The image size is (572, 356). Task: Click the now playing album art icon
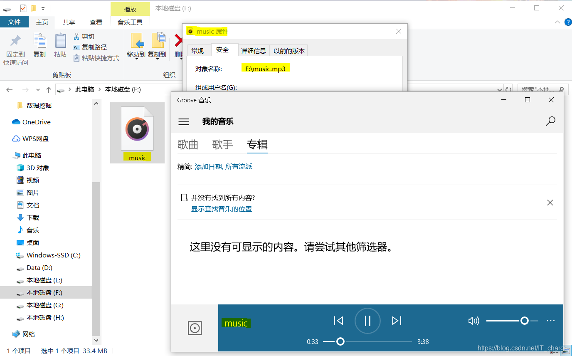195,328
